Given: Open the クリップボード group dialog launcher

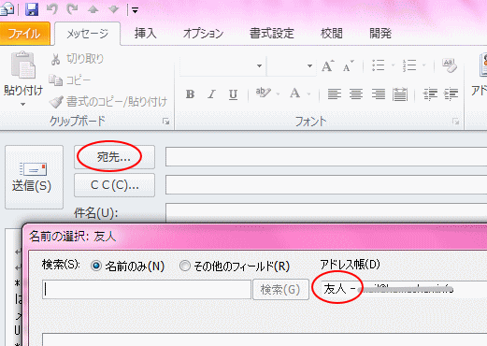Looking at the screenshot, I should point(166,122).
